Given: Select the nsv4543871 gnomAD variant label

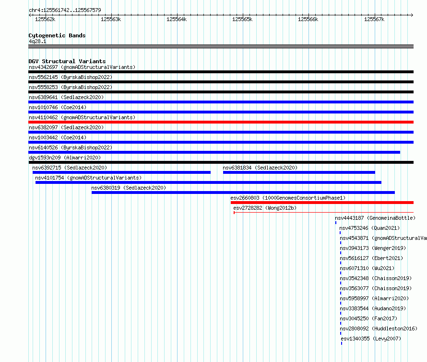Looking at the screenshot, I should [383, 238].
